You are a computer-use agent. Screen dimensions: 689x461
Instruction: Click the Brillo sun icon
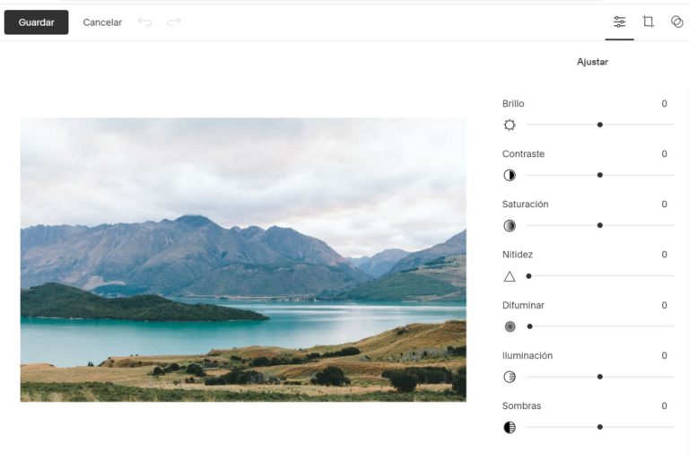point(510,125)
